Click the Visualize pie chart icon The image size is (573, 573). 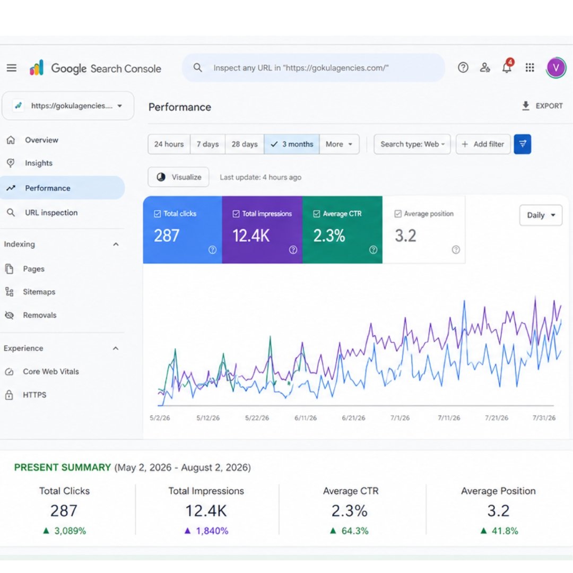tap(161, 177)
